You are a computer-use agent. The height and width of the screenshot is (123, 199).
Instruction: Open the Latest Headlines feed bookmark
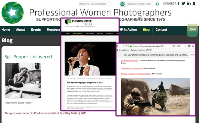138,50
